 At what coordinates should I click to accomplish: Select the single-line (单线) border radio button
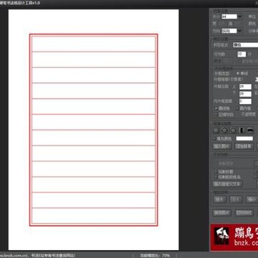[238, 73]
